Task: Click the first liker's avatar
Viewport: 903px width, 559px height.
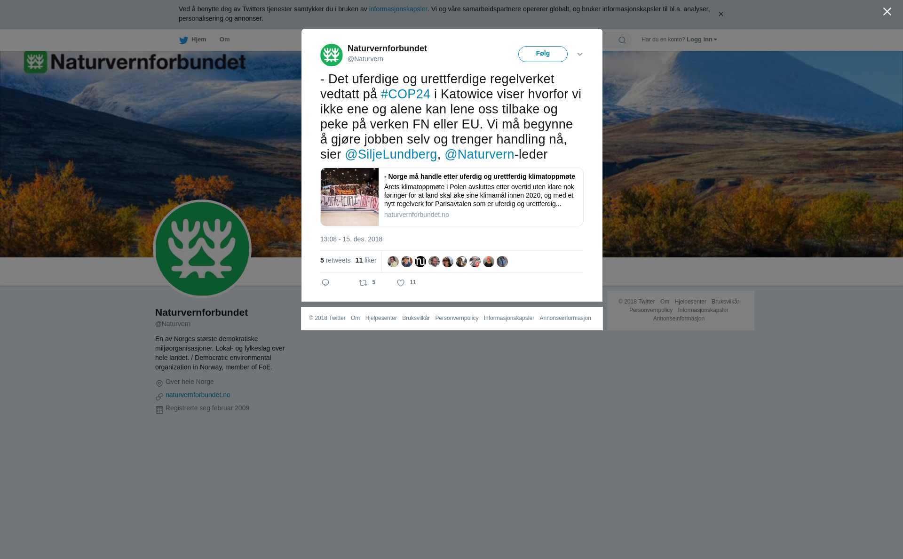Action: point(393,262)
